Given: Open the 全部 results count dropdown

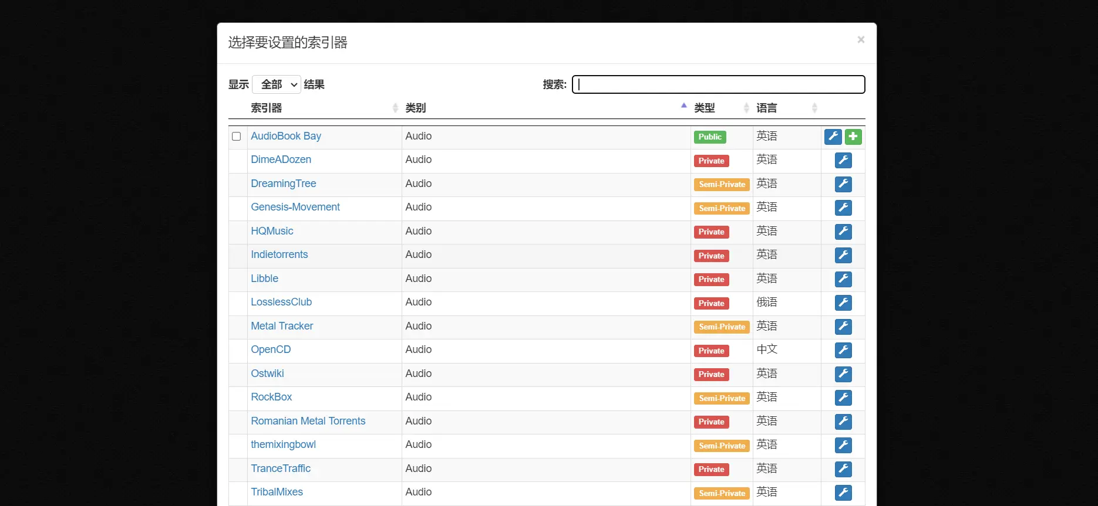Looking at the screenshot, I should click(x=277, y=84).
